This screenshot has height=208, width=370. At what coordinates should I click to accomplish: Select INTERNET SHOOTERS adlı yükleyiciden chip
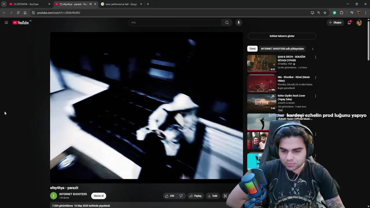point(282,49)
